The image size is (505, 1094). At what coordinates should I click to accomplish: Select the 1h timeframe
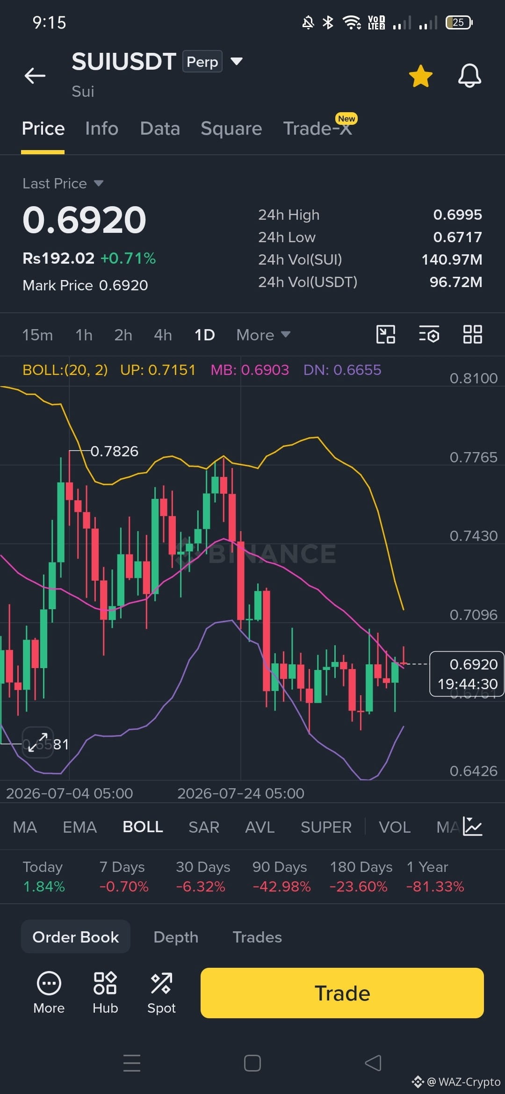coord(84,335)
